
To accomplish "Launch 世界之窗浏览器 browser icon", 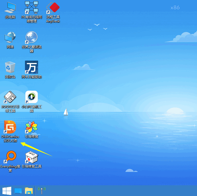I will [x=32, y=38].
